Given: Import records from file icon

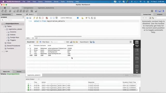Looking at the screenshot, I should tap(94, 42).
